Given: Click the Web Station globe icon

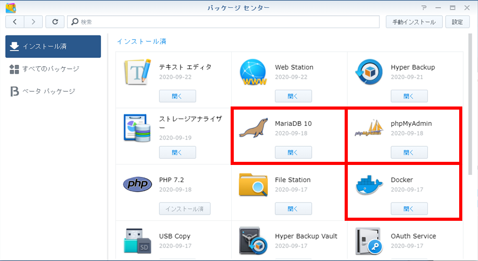Looking at the screenshot, I should pos(253,72).
